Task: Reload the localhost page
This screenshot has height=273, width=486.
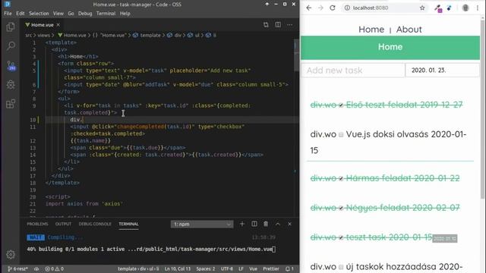Action: point(333,8)
